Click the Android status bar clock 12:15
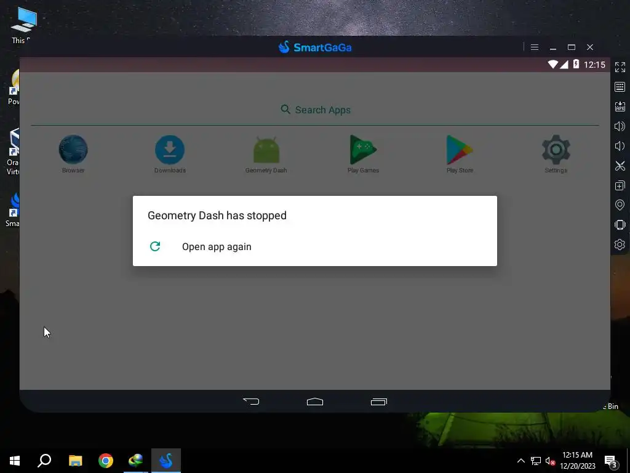Viewport: 630px width, 473px height. 594,65
